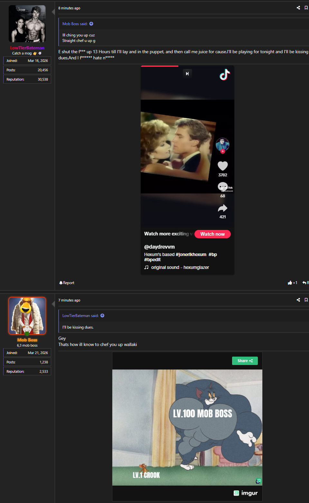309x503 pixels.
Task: Give +1 like to first post
Action: tap(292, 283)
